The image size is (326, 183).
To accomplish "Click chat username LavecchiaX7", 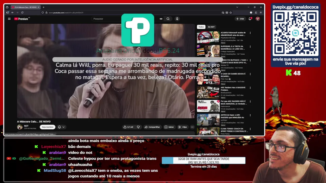I will 53,147.
